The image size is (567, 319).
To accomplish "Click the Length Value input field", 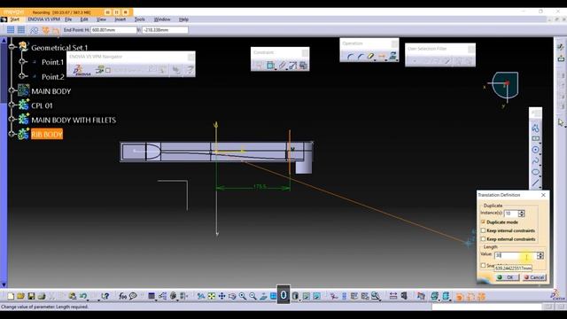I will pos(516,255).
